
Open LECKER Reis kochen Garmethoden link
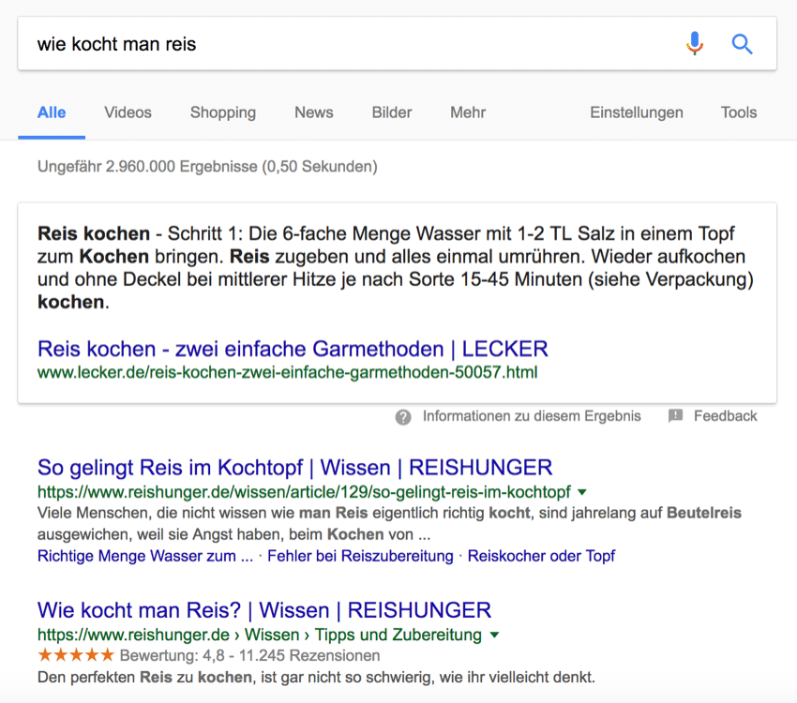pyautogui.click(x=293, y=350)
